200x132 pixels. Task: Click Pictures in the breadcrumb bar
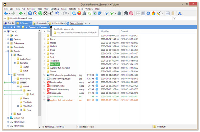click(43, 27)
